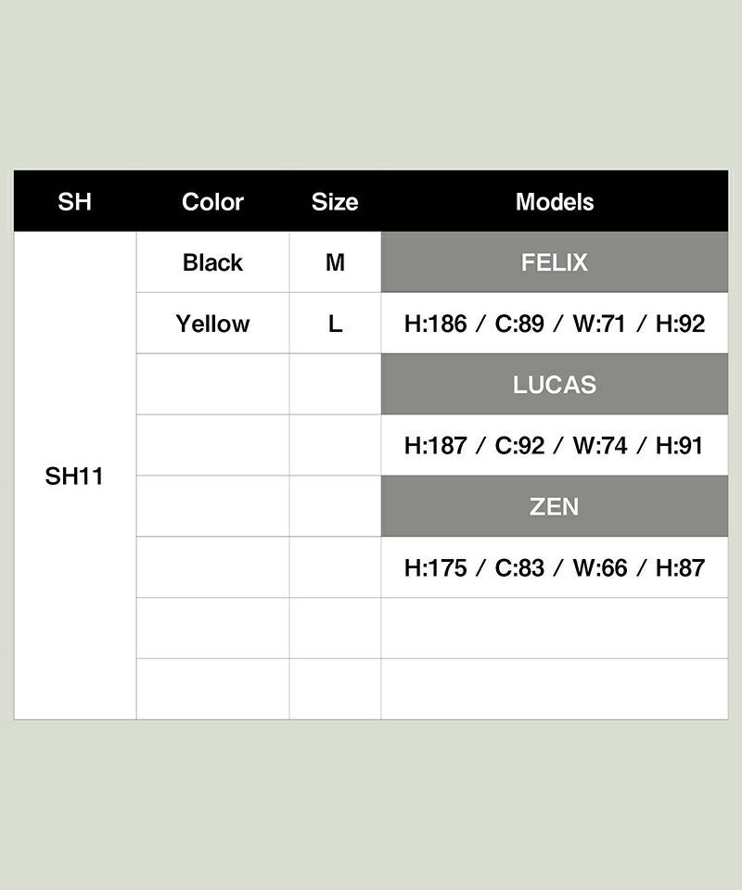
Task: Select ZEN's H:175 height value
Action: (x=435, y=568)
